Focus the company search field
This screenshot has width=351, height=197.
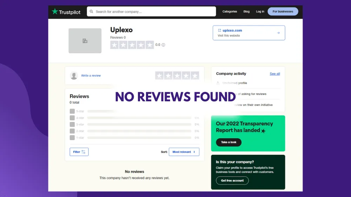(151, 12)
